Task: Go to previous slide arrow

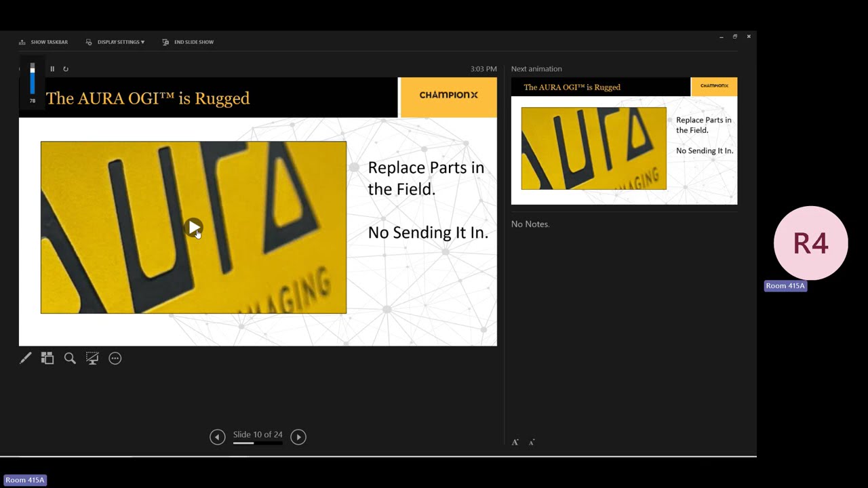Action: coord(217,437)
